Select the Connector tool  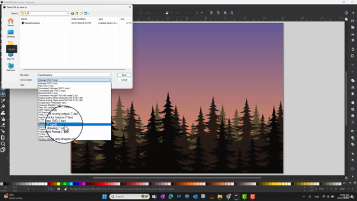[x=3, y=131]
